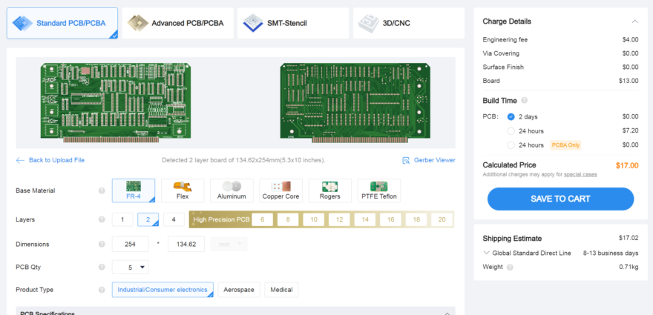Click the top PCB preview image
The image size is (653, 315).
coord(116,101)
